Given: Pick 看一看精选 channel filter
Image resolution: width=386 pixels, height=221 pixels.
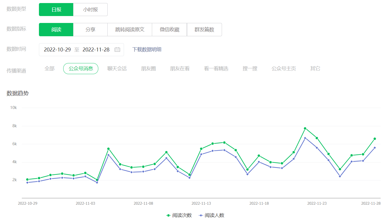Looking at the screenshot, I should (x=216, y=69).
